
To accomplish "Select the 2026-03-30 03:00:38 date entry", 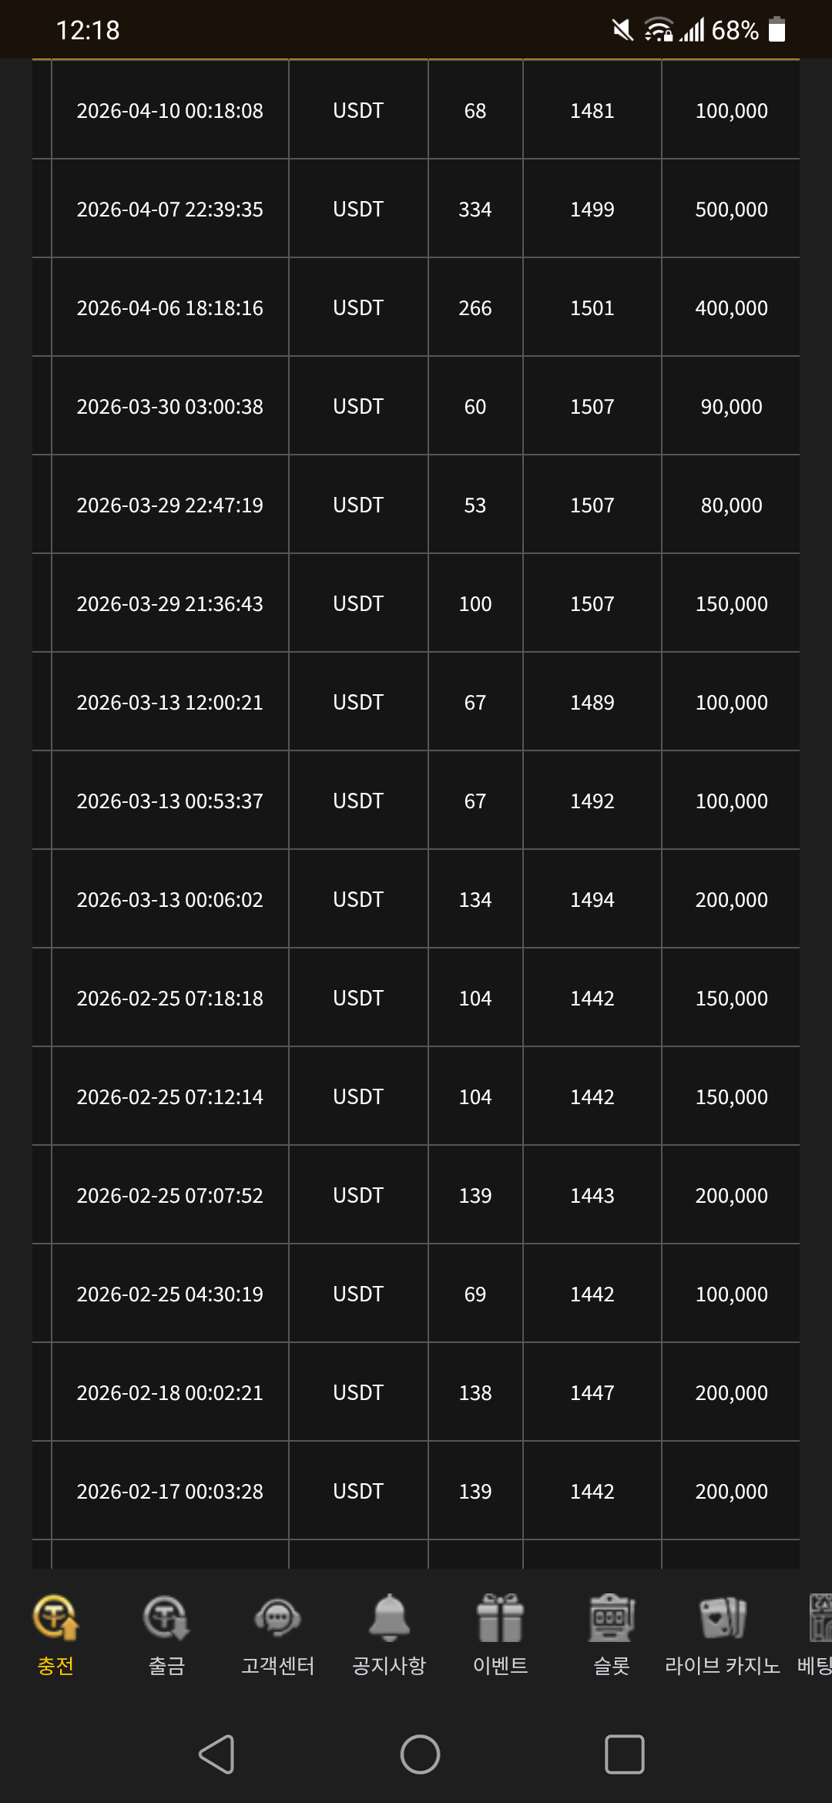I will tap(169, 407).
